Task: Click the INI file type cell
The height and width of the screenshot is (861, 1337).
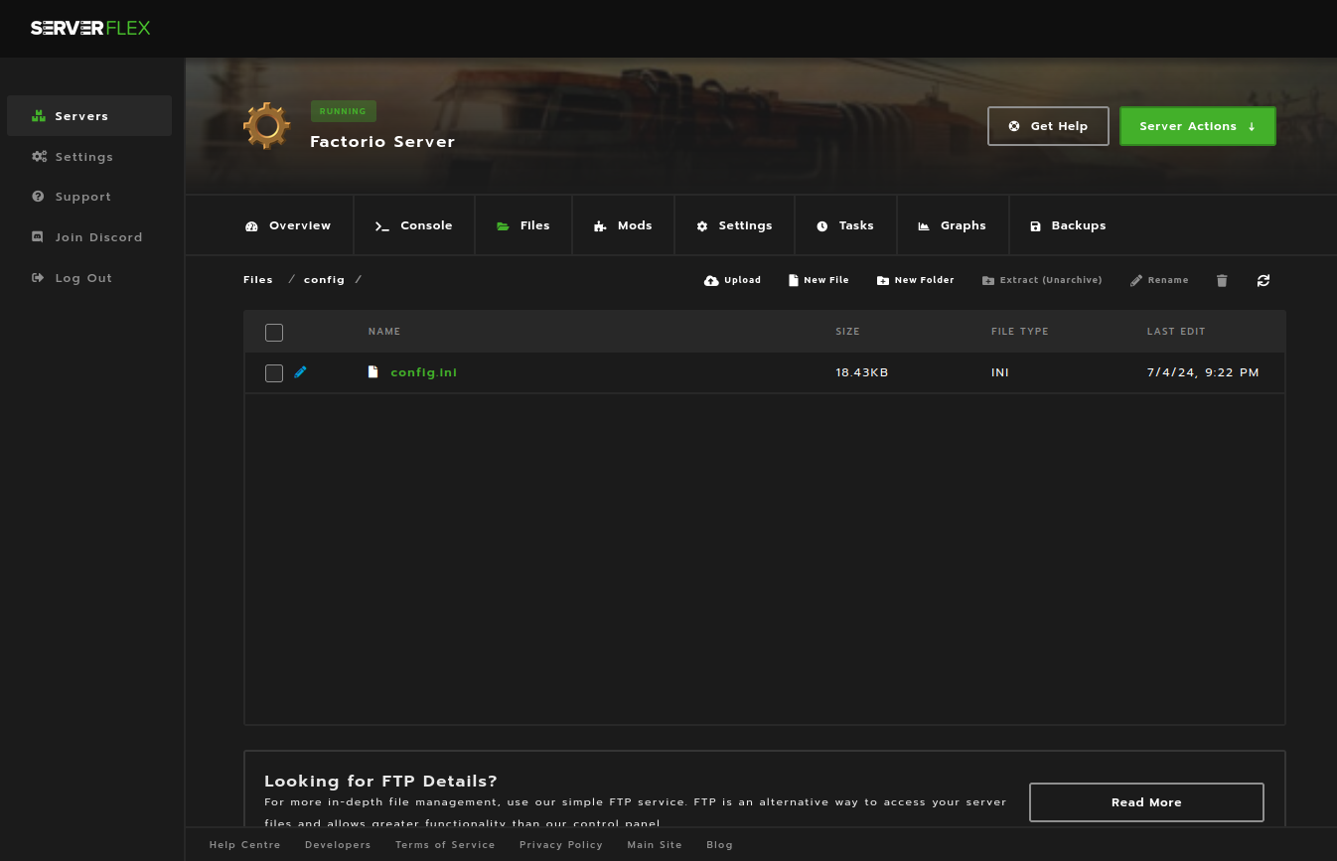Action: point(1000,373)
